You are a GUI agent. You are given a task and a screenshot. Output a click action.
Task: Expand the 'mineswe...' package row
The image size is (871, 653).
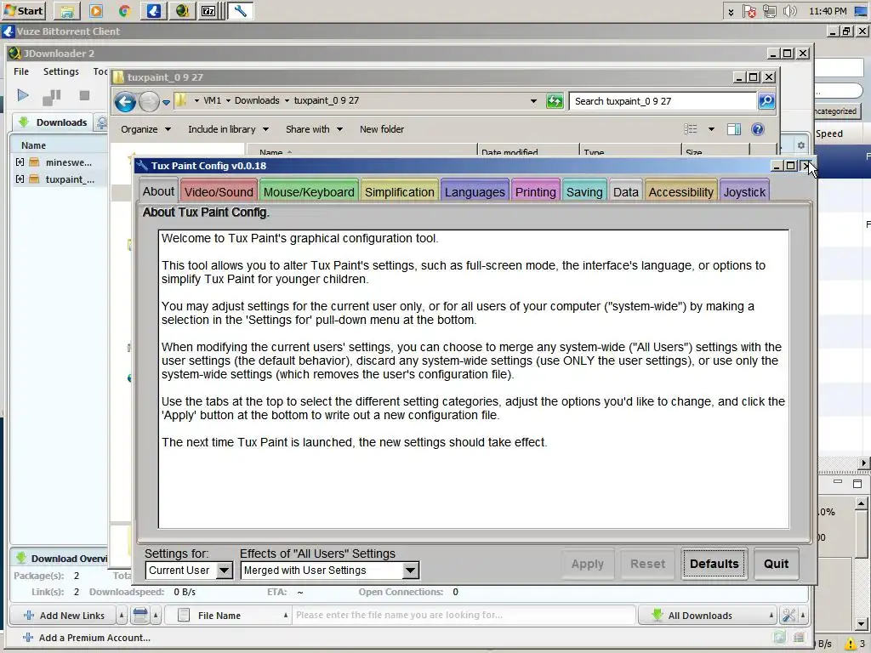click(x=20, y=162)
